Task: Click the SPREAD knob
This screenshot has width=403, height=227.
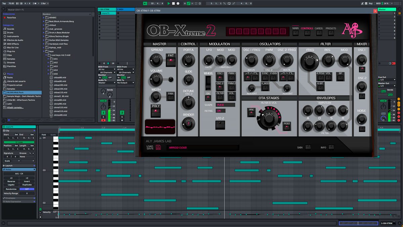Action: click(155, 60)
